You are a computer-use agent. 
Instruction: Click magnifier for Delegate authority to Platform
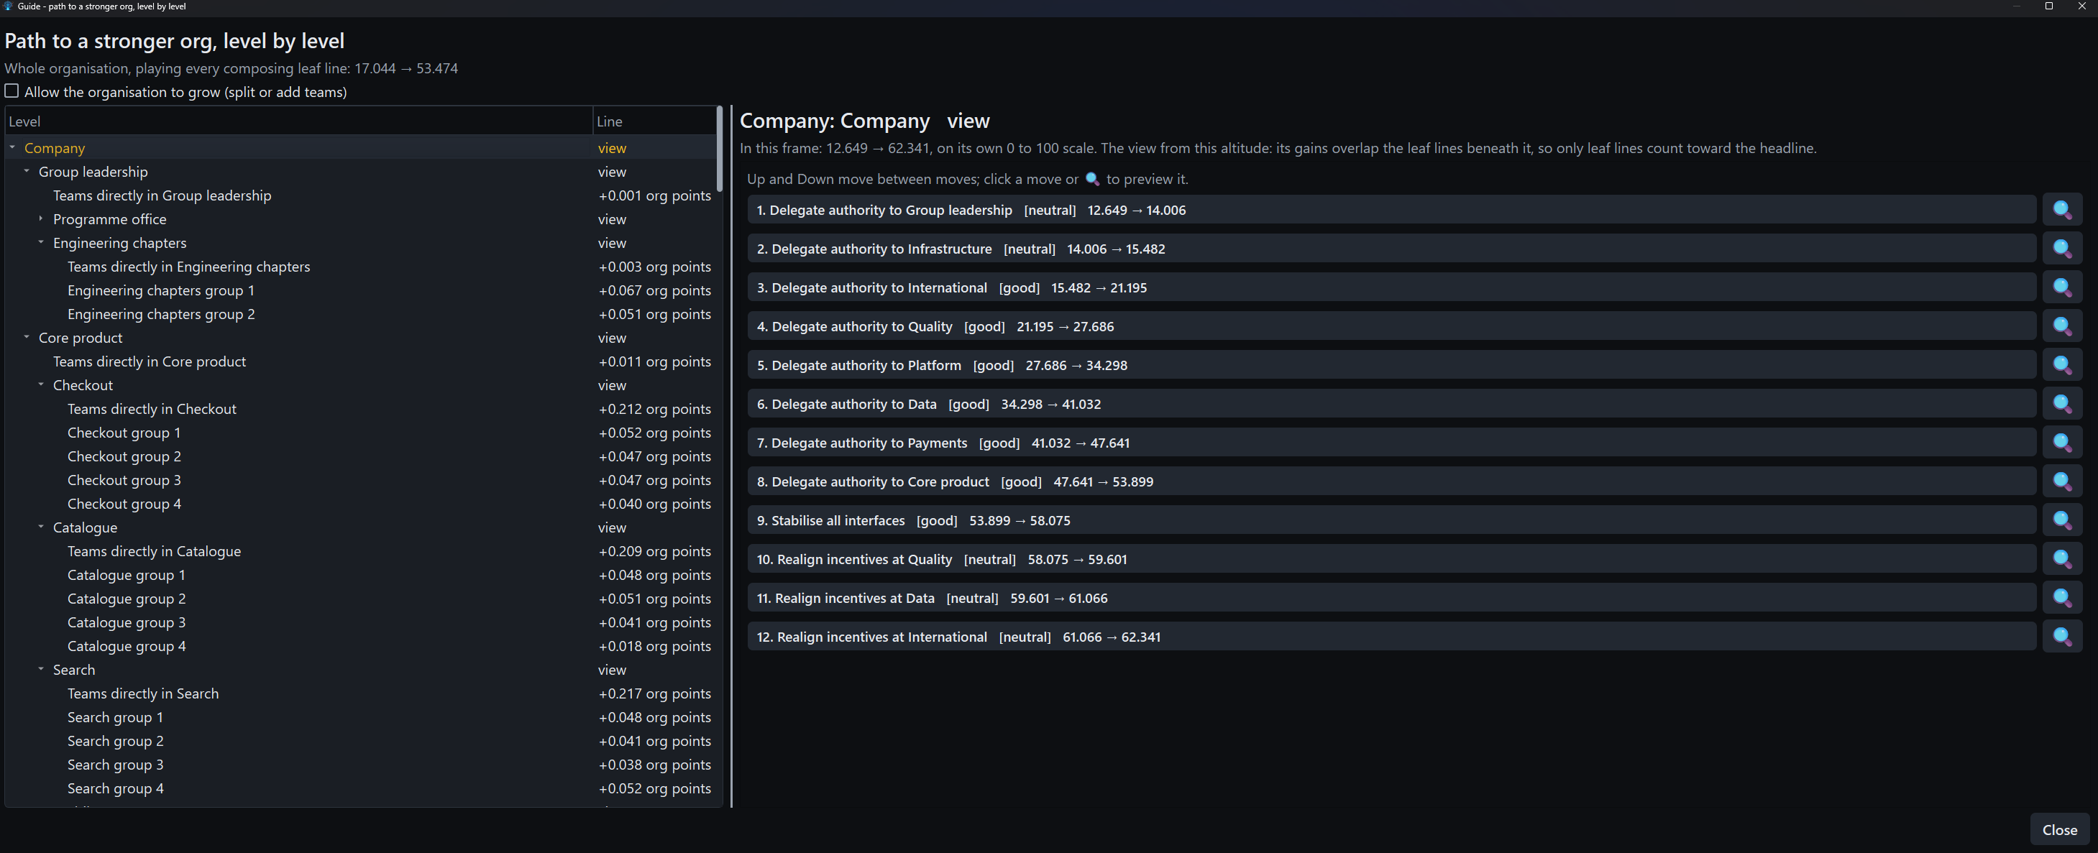tap(2061, 366)
